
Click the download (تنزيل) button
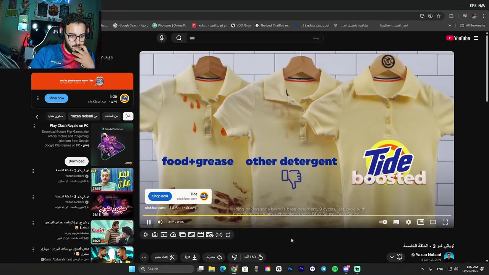pyautogui.click(x=190, y=257)
